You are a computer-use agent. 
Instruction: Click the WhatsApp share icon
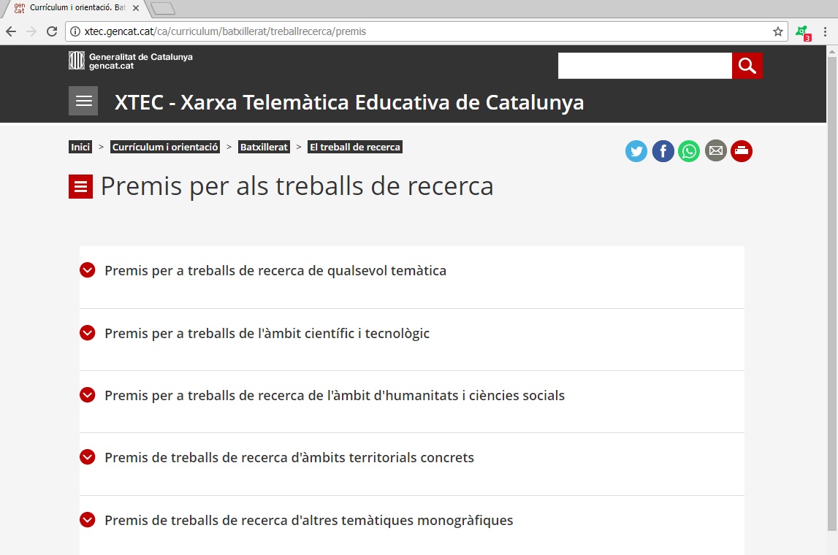tap(689, 151)
